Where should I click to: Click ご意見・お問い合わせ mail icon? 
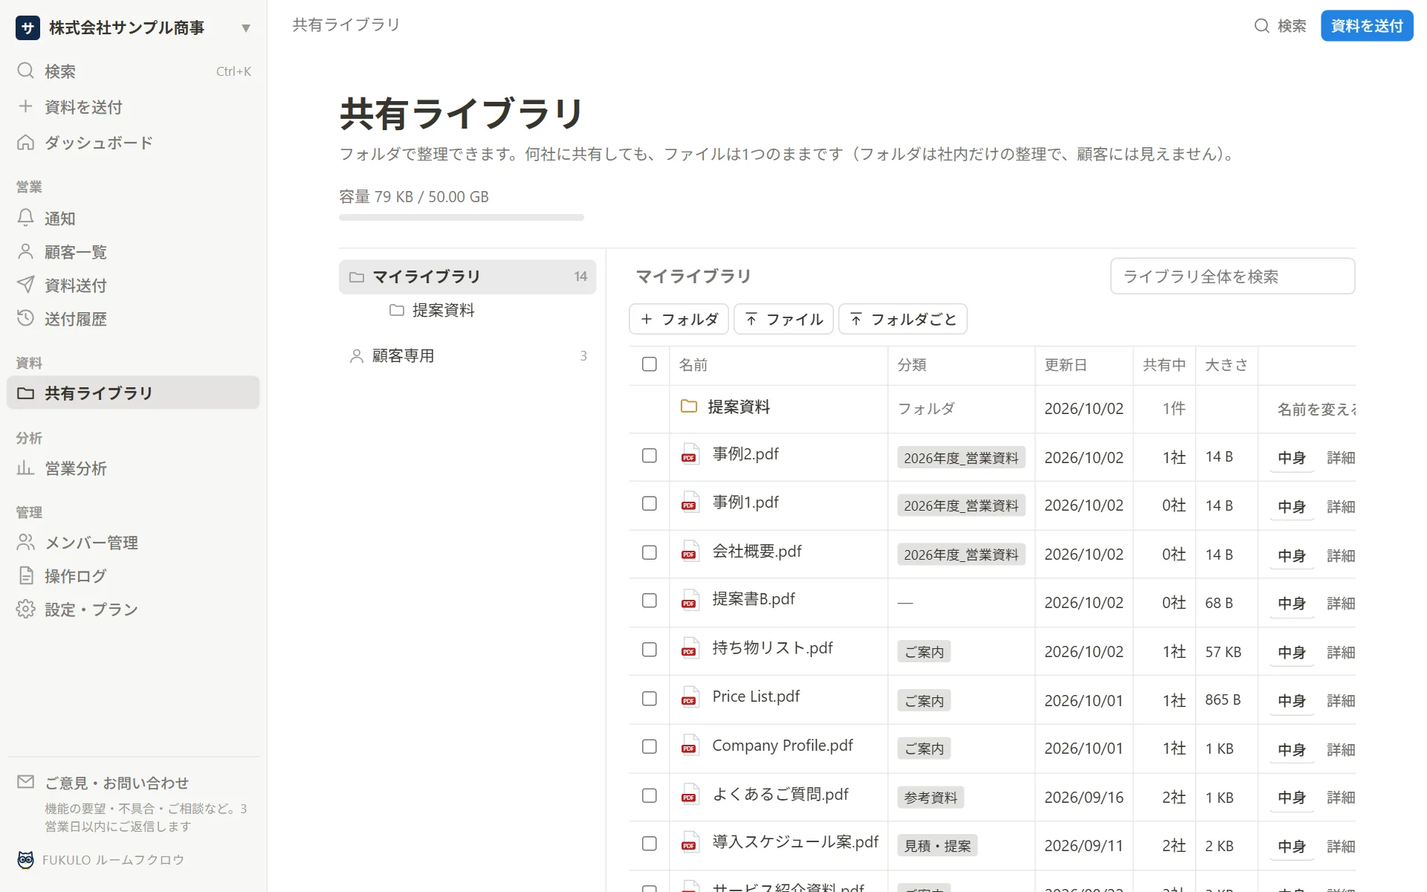coord(26,782)
